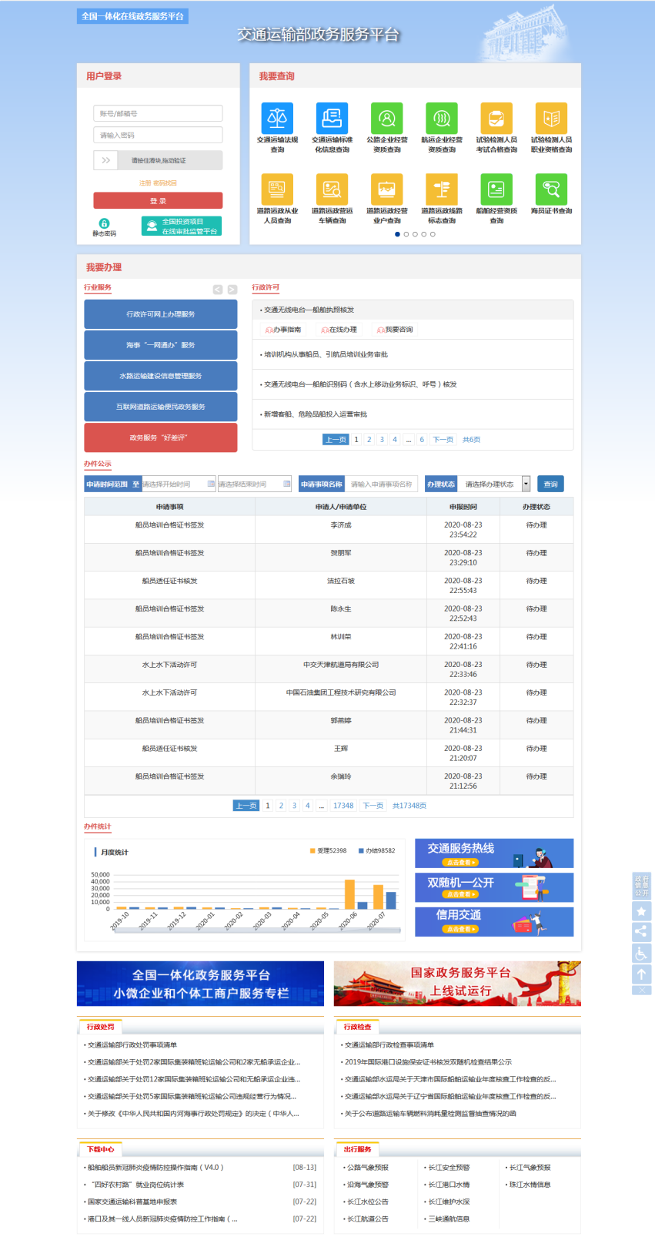Open 信用交通 banner
The width and height of the screenshot is (655, 1237).
[494, 921]
